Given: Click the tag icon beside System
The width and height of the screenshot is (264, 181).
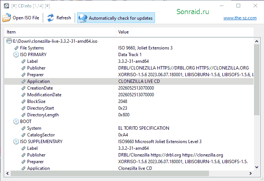Looking at the screenshot, I should 23,128.
